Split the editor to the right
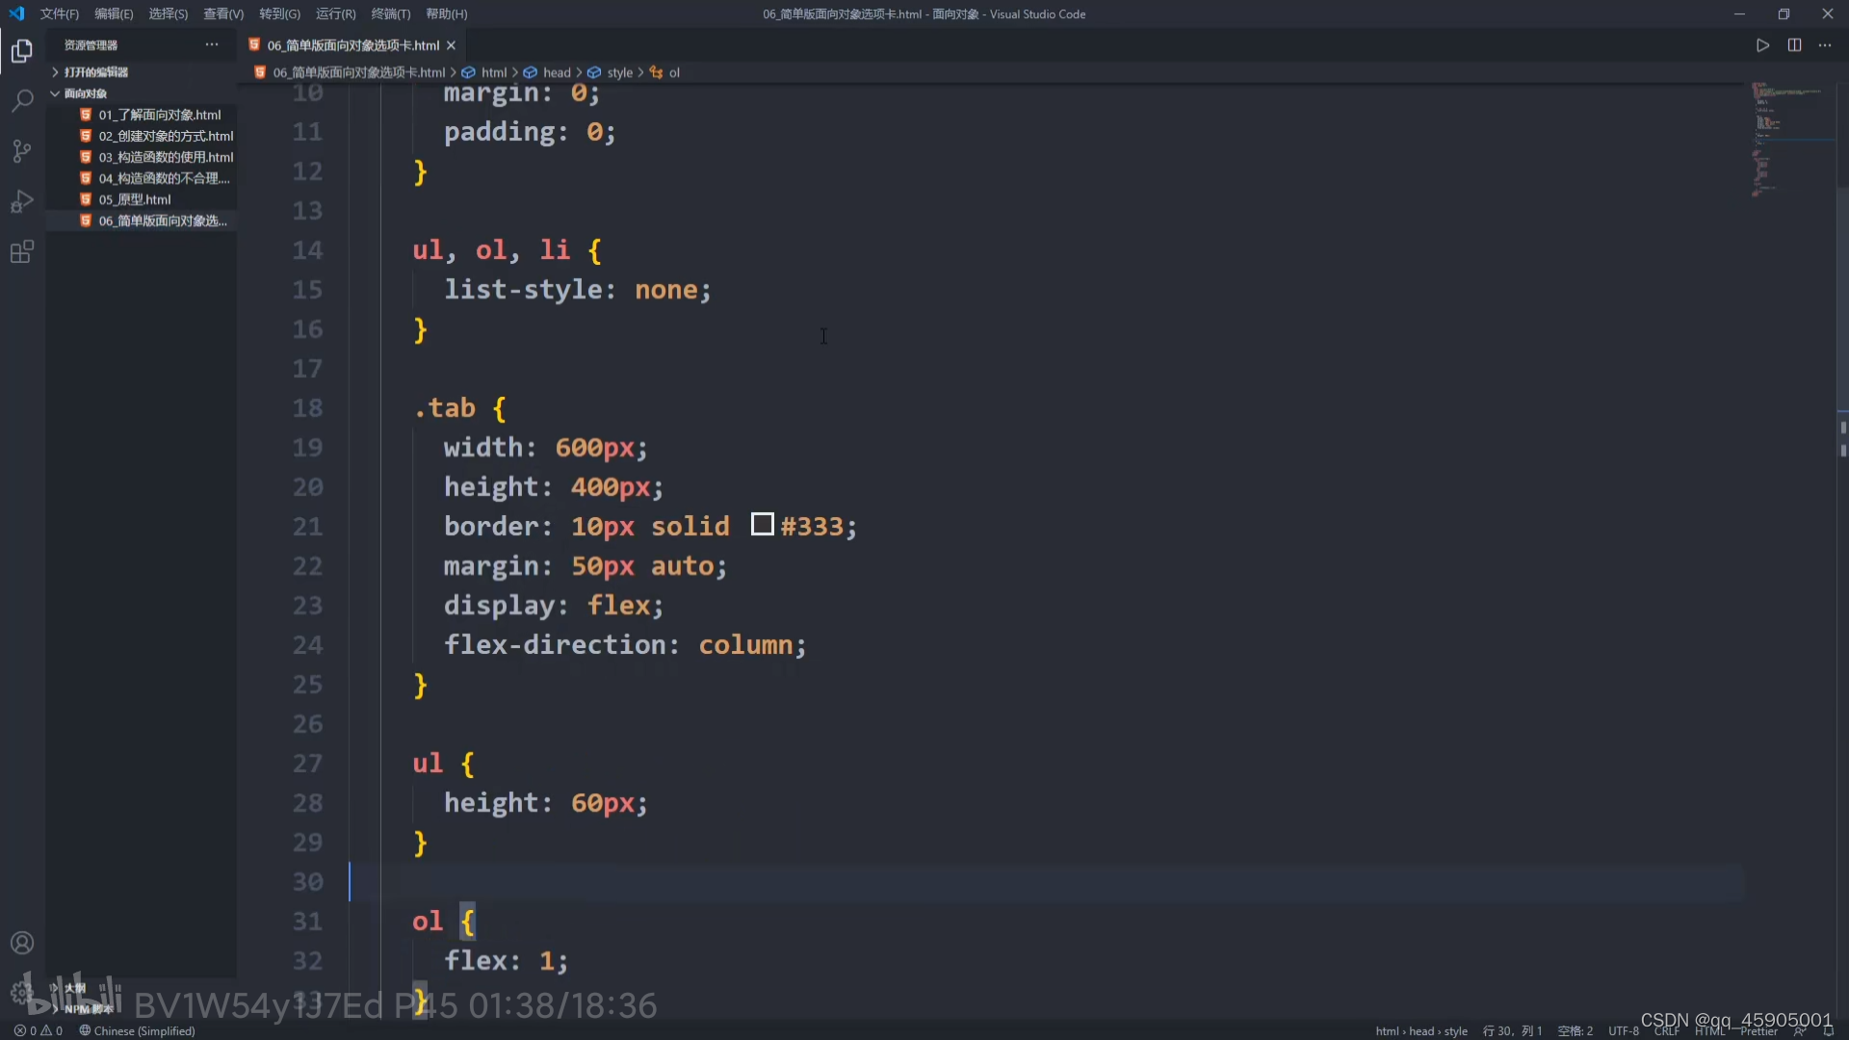1849x1040 pixels. 1794,45
